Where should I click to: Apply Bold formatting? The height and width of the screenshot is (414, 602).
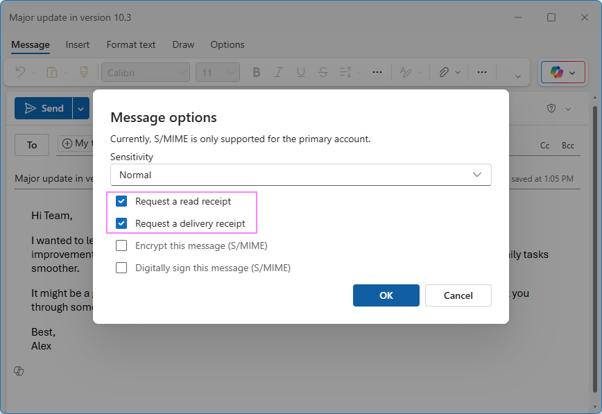256,71
